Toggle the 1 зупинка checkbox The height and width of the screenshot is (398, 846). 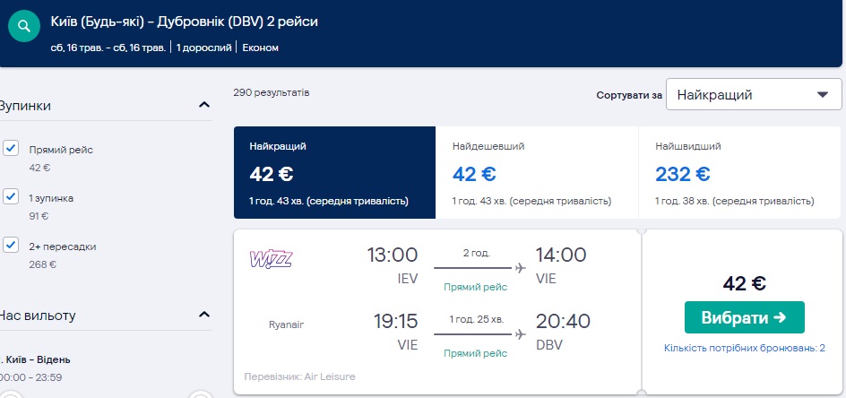11,196
